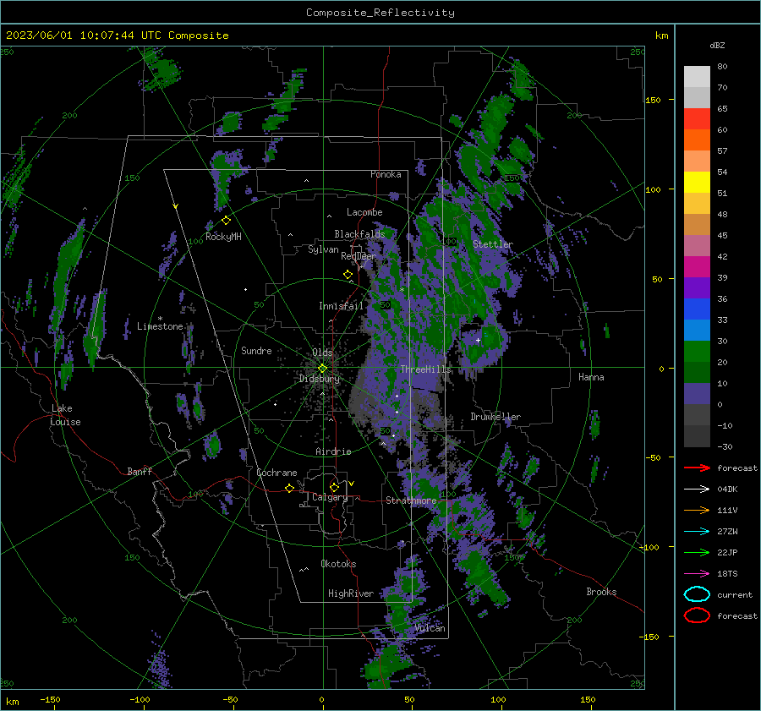761x711 pixels.
Task: Click the 100 tick on right km axis
Action: tap(653, 189)
